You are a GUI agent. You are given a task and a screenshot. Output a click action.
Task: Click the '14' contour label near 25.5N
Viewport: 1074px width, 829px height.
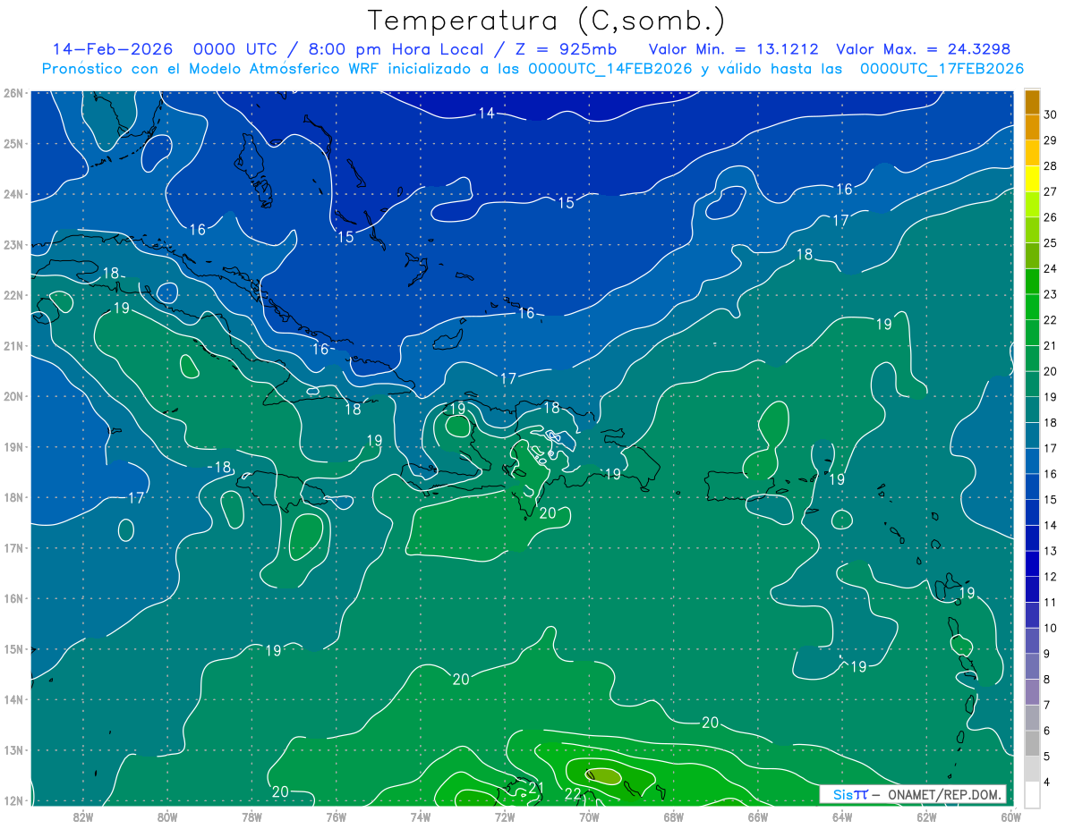[x=486, y=113]
